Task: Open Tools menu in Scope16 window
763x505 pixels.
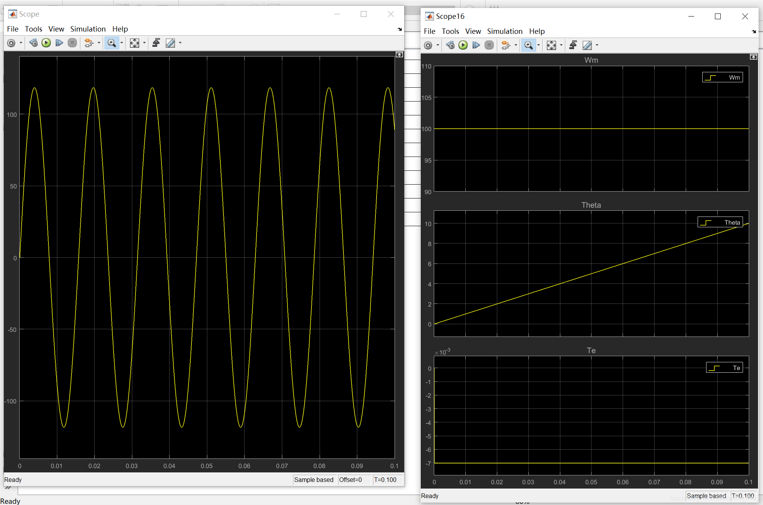Action: tap(450, 31)
